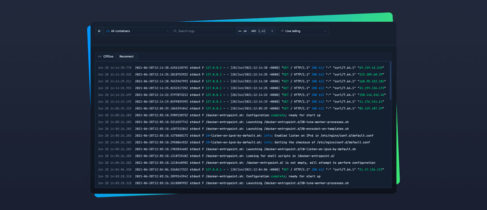Click the pulse icon beside Live tailing
The width and height of the screenshot is (487, 210).
coord(282,31)
